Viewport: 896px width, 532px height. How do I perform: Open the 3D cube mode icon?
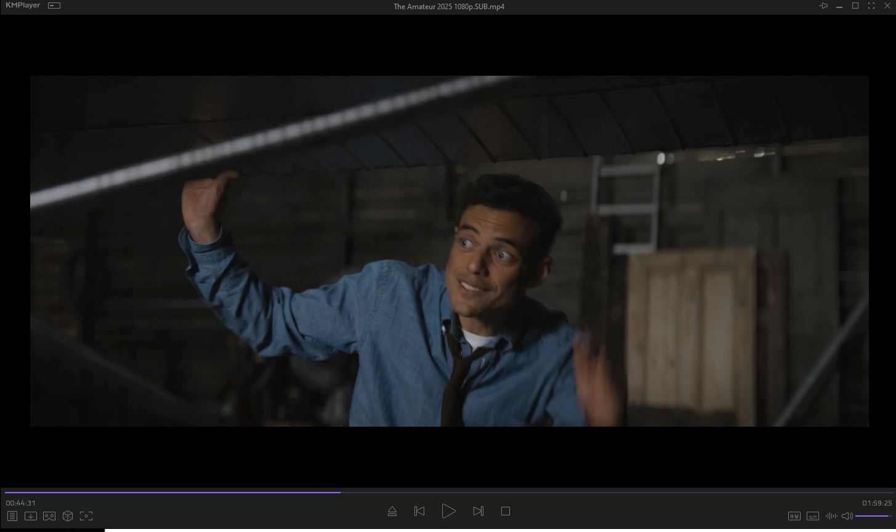coord(68,516)
